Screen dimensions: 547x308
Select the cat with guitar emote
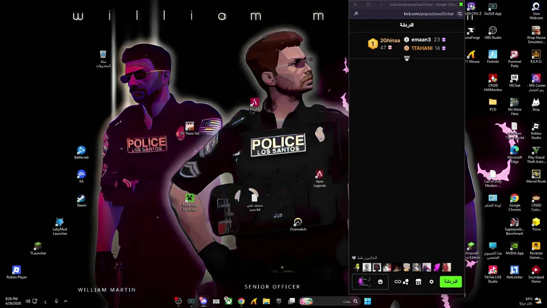pyautogui.click(x=407, y=267)
